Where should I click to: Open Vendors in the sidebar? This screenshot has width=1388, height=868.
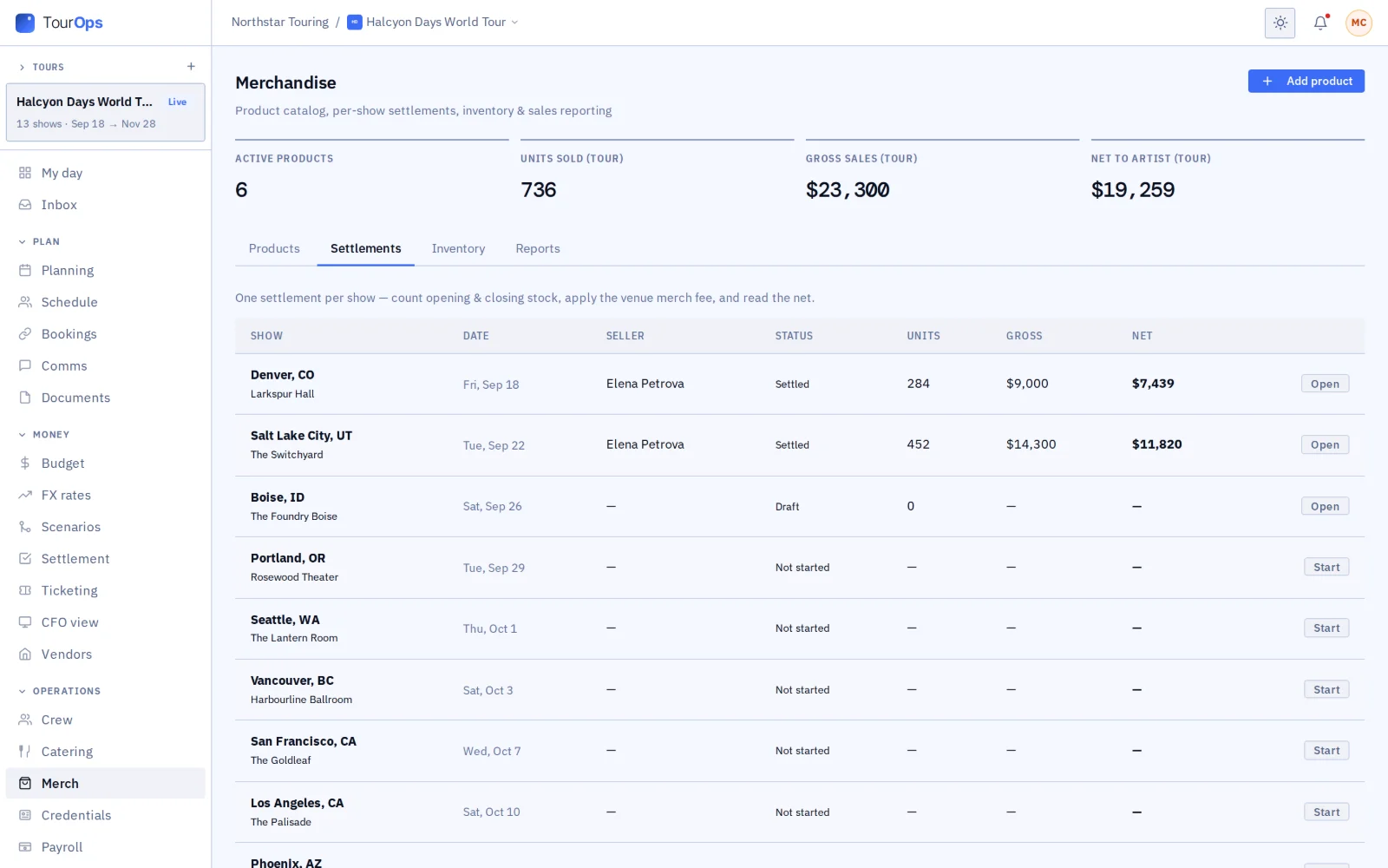(105, 654)
